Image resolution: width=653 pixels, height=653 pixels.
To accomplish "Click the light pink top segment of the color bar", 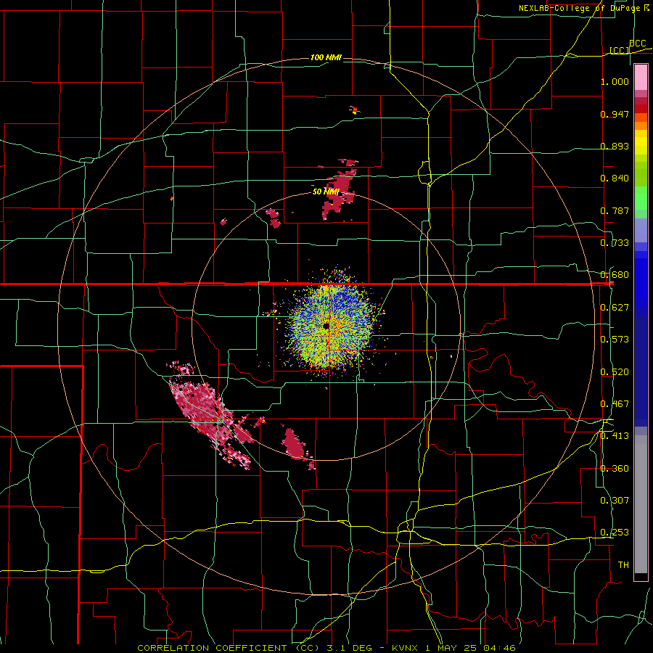I will pos(641,78).
